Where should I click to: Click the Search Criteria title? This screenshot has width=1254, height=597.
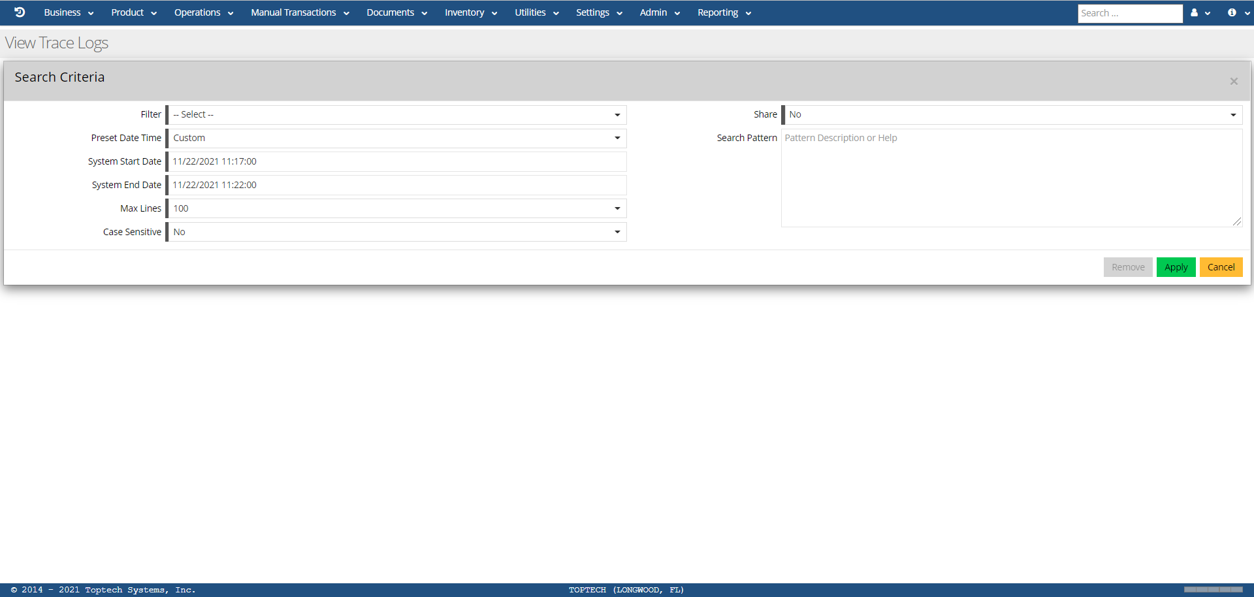click(59, 77)
